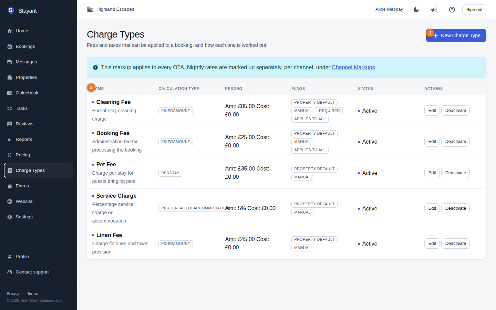This screenshot has height=310, width=496.
Task: Click Pet Fee's PROPERTY DEFAULT flag
Action: click(x=314, y=169)
